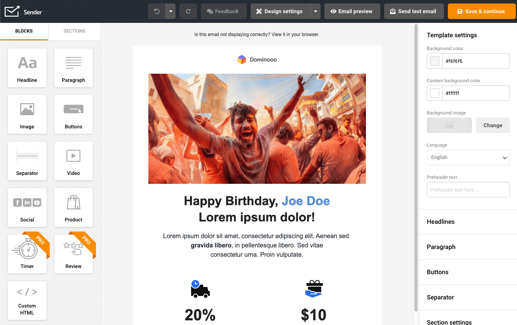Add a Buttons block
The height and width of the screenshot is (325, 517).
(73, 114)
